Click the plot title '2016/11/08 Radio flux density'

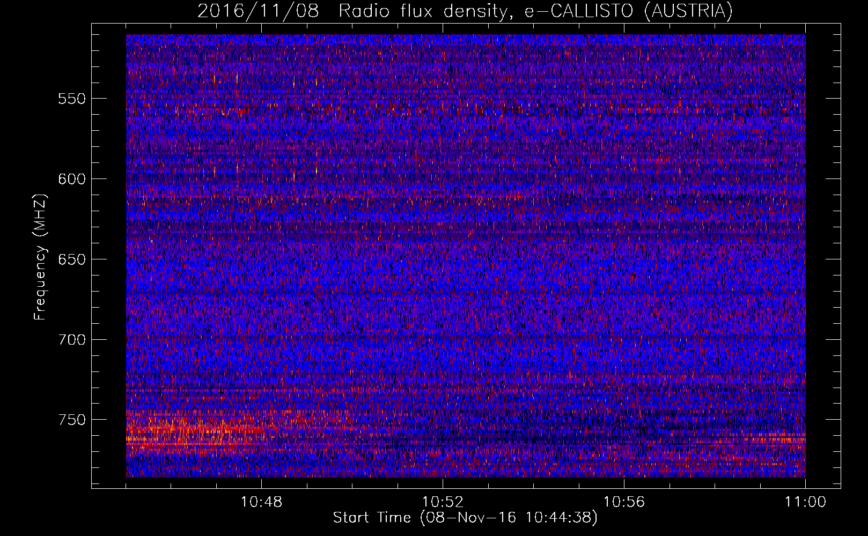click(x=465, y=11)
